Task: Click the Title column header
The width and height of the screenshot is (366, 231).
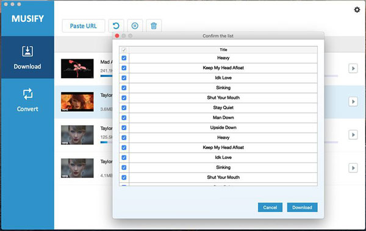Action: (223, 50)
